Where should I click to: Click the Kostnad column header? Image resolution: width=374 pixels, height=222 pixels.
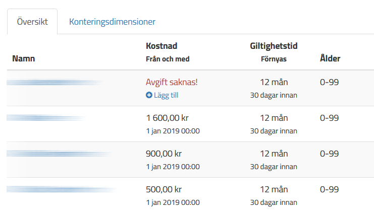pyautogui.click(x=162, y=46)
